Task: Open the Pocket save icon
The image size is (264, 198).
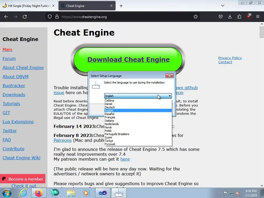Action: 221,17
